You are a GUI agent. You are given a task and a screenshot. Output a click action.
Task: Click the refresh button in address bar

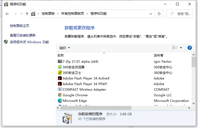point(159,14)
